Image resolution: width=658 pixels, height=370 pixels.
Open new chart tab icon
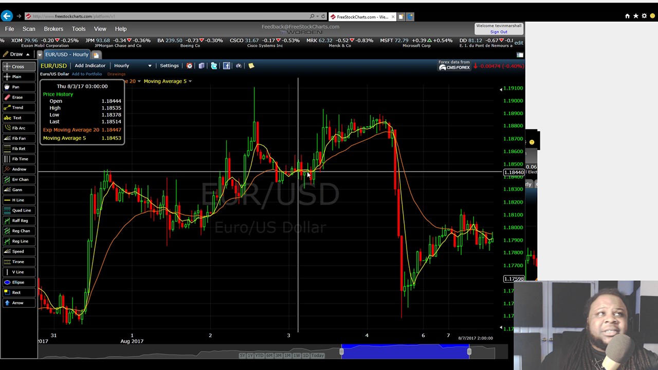96,55
